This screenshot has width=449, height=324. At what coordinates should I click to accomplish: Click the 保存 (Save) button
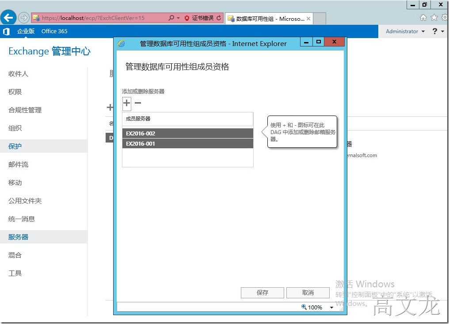(263, 293)
